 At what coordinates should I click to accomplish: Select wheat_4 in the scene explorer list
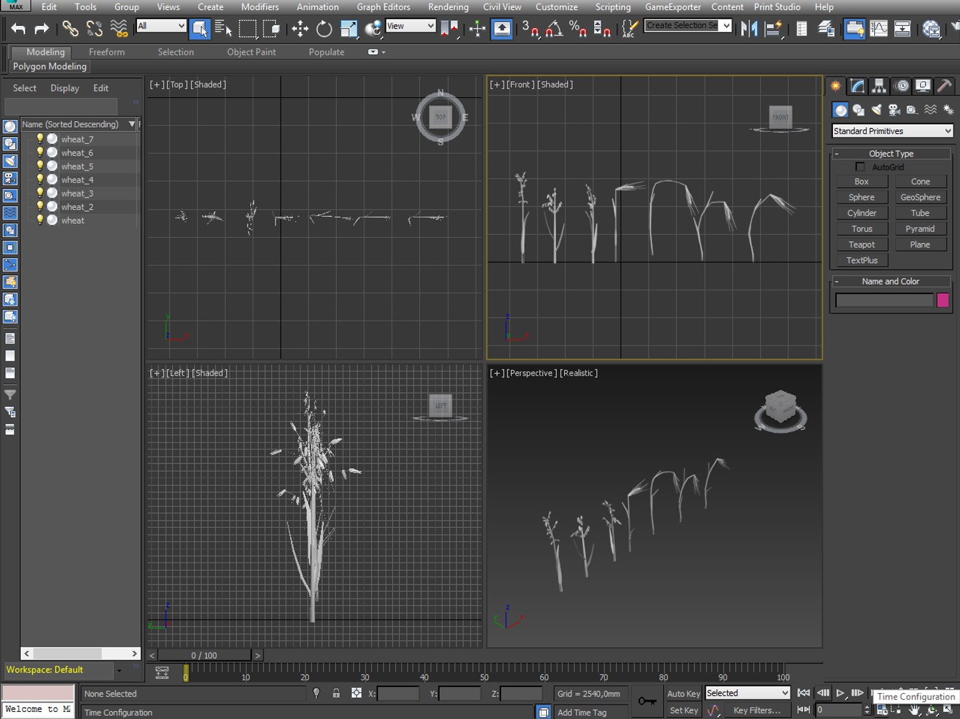[x=77, y=180]
